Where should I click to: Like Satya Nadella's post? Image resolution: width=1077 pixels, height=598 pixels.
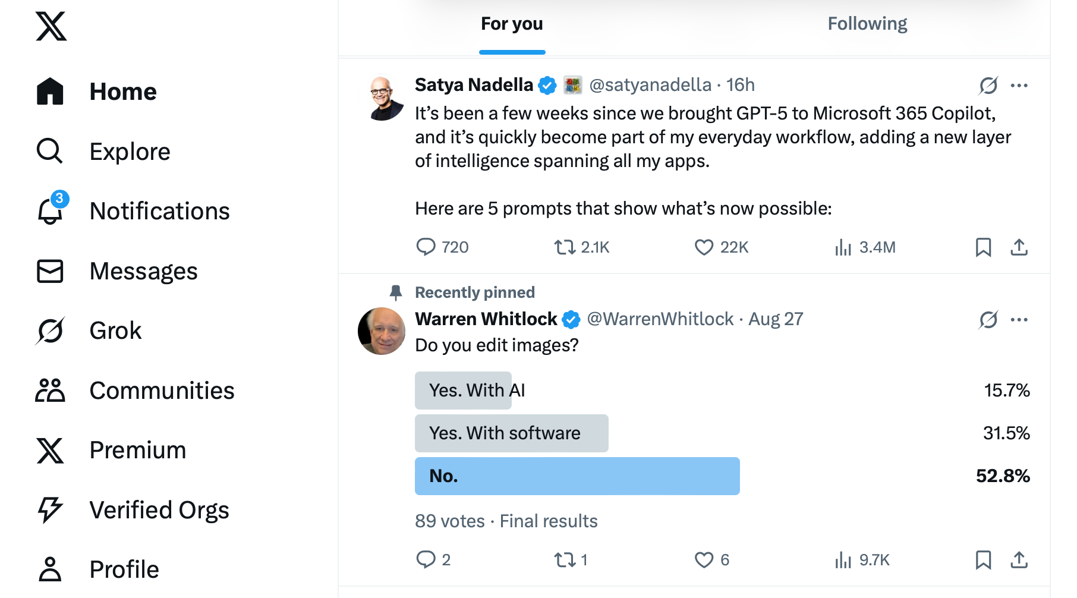click(x=721, y=247)
